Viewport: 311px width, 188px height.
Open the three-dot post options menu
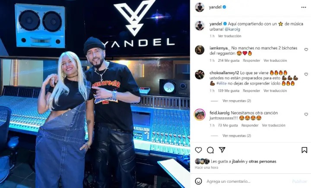[x=304, y=7]
